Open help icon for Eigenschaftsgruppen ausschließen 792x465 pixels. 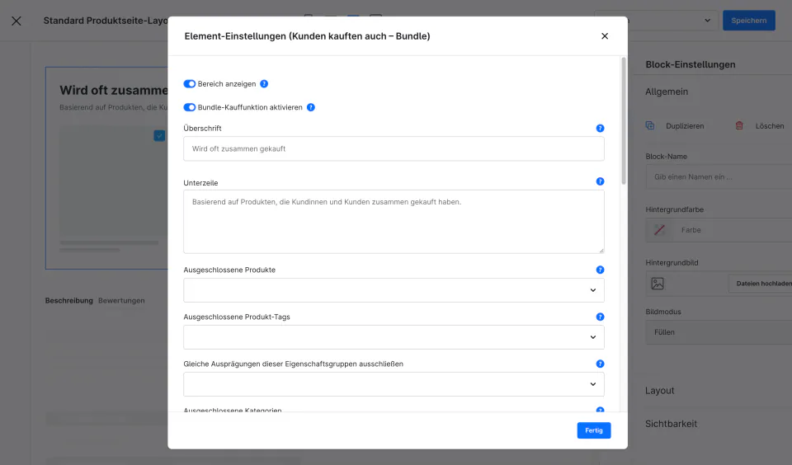(x=600, y=364)
